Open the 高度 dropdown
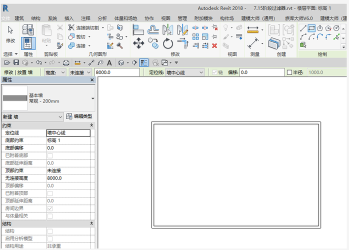Viewport: 349px width, 250px height. pyautogui.click(x=55, y=72)
